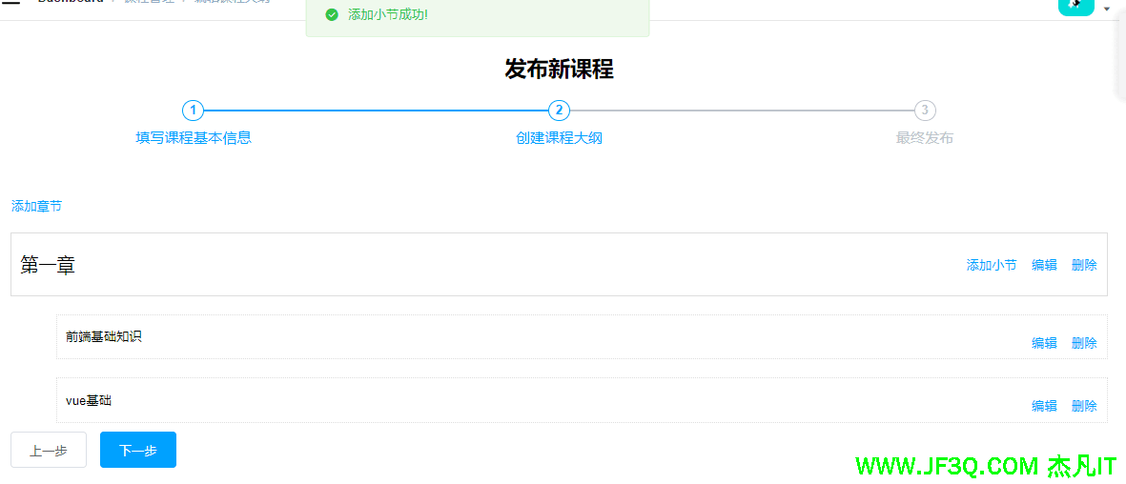The height and width of the screenshot is (484, 1126).
Task: Click the 创建课程大纲 step label
Action: (559, 138)
